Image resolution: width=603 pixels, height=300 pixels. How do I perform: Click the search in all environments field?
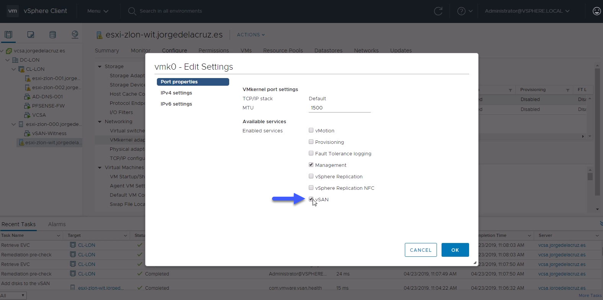pos(171,11)
